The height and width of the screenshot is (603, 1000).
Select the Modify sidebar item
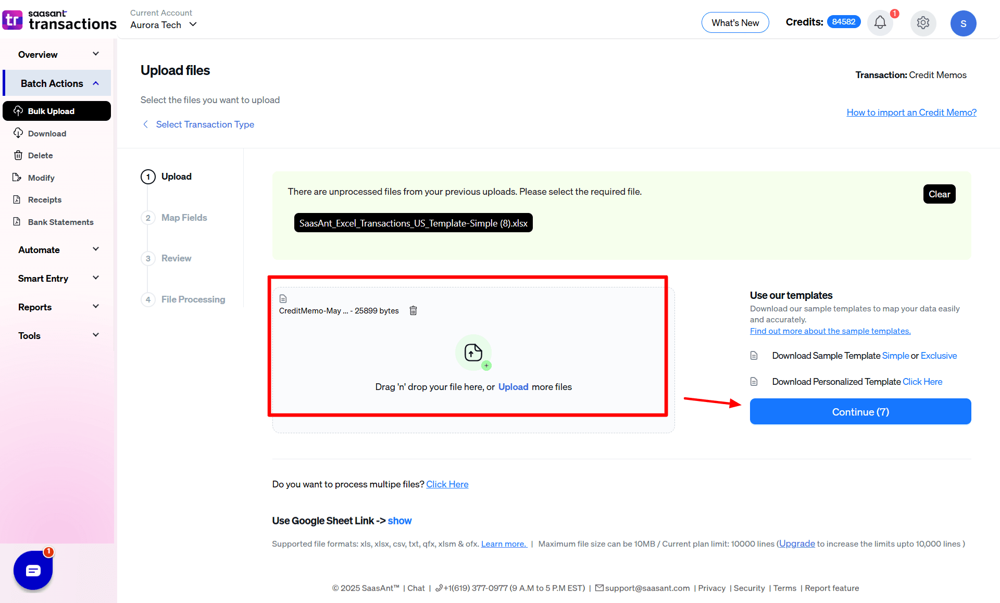pos(41,178)
